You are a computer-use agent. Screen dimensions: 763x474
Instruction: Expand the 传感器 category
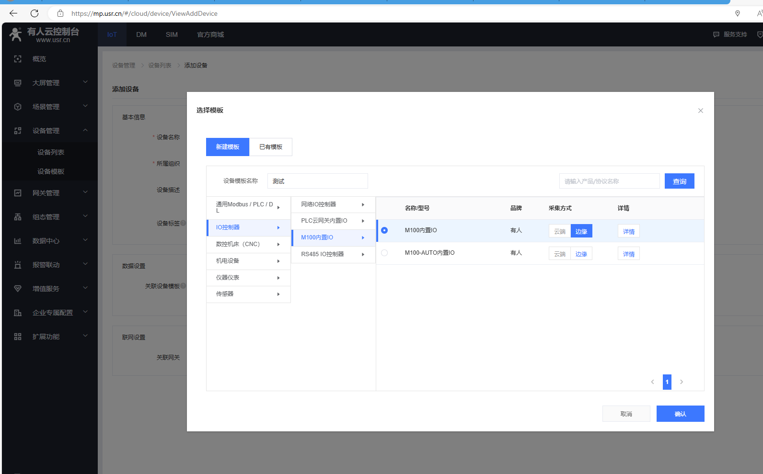(248, 294)
